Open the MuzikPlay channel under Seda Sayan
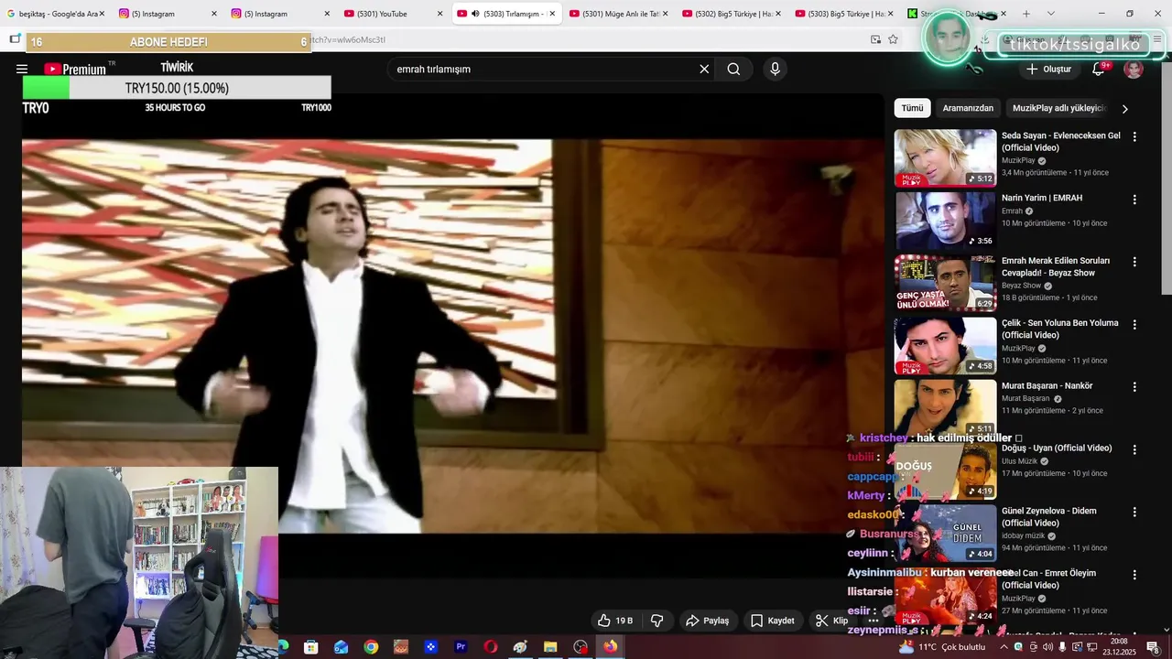 pyautogui.click(x=1018, y=160)
